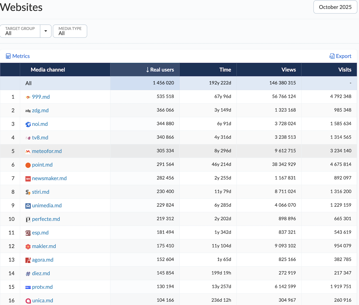Click the 999.md site favicon icon
The image size is (359, 305).
pyautogui.click(x=28, y=97)
